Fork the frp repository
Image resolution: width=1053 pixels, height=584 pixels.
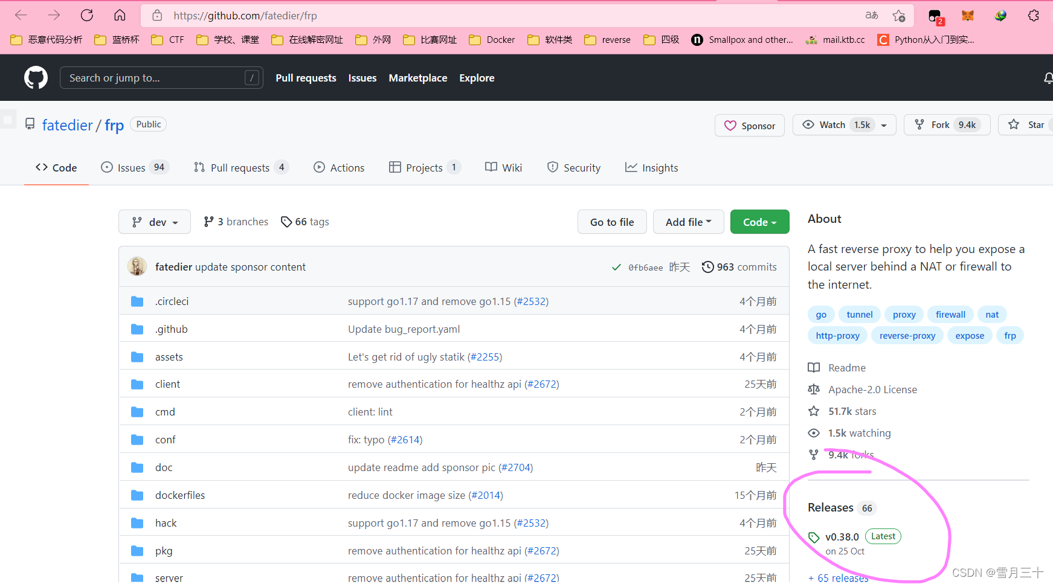click(947, 125)
